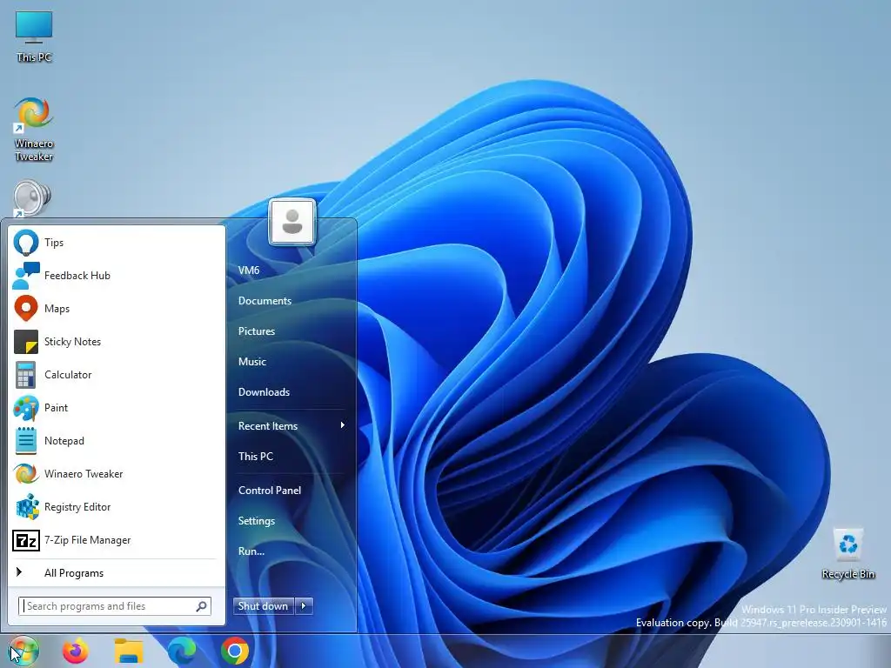Click the Recent Items label
This screenshot has width=891, height=668.
(268, 426)
